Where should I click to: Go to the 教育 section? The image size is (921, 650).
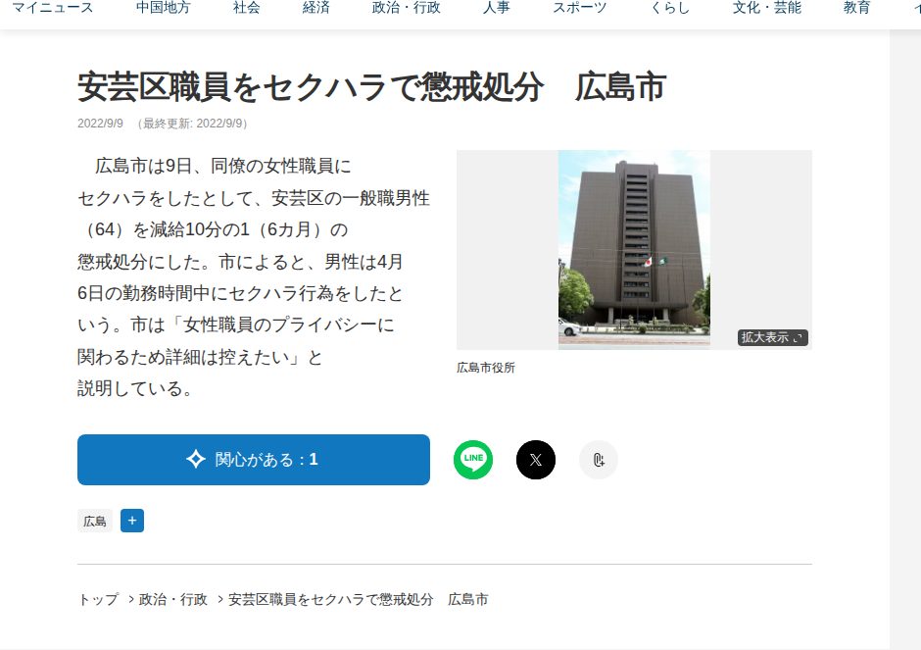click(x=856, y=8)
